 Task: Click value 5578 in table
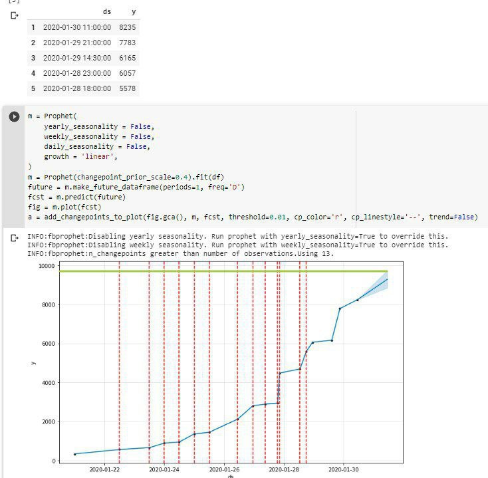(127, 88)
